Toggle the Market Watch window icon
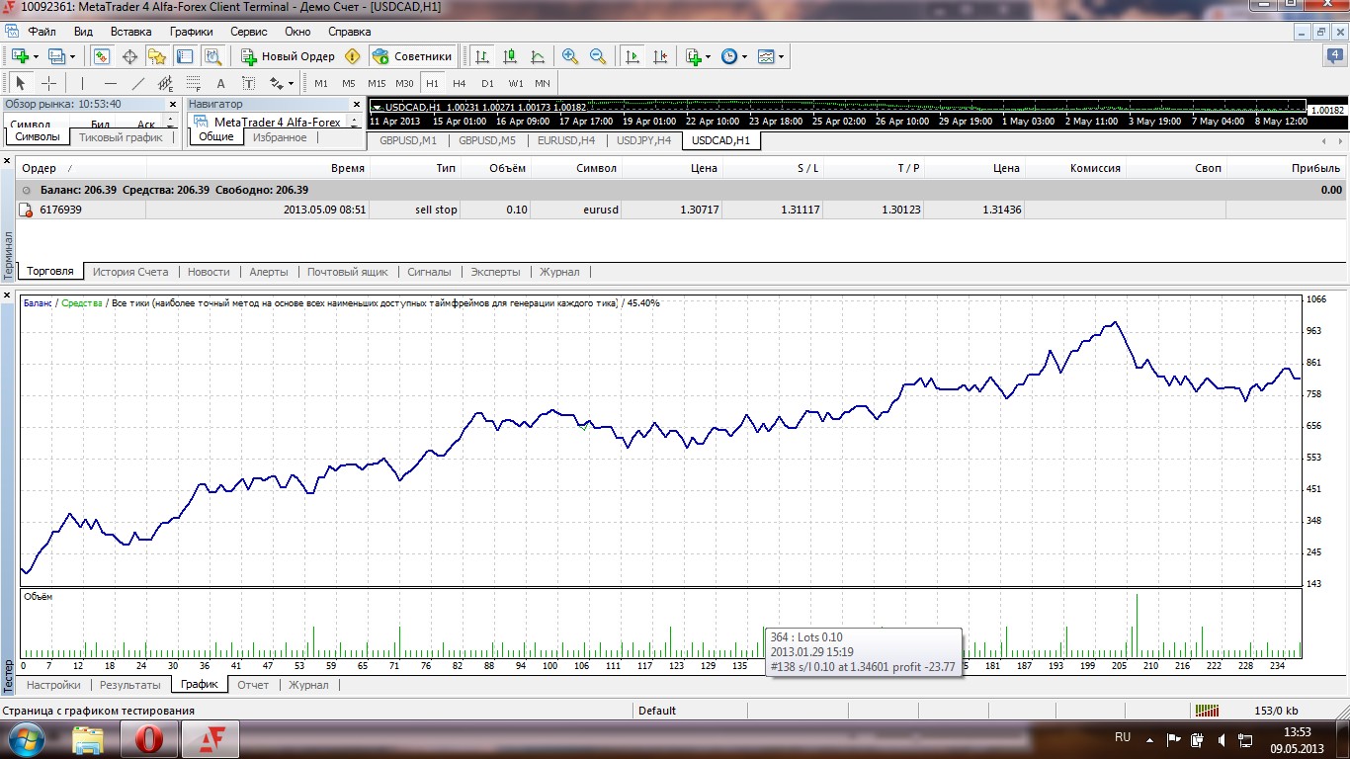Screen dimensions: 1350x759 (x=101, y=56)
